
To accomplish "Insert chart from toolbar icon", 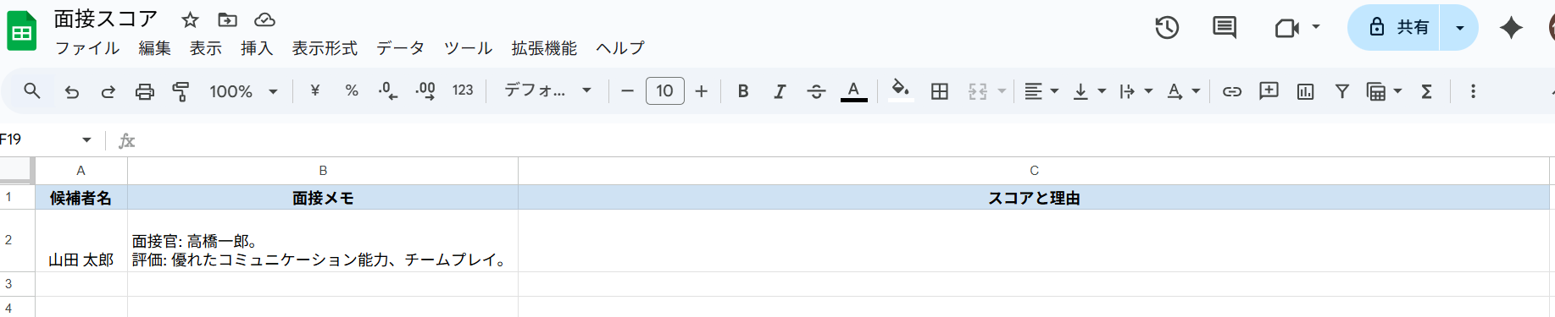I will point(1305,91).
